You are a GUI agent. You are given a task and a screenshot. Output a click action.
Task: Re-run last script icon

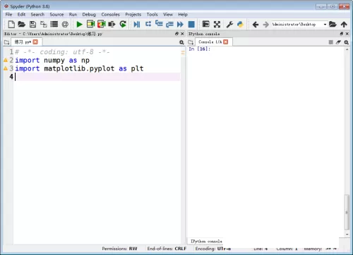(x=123, y=24)
